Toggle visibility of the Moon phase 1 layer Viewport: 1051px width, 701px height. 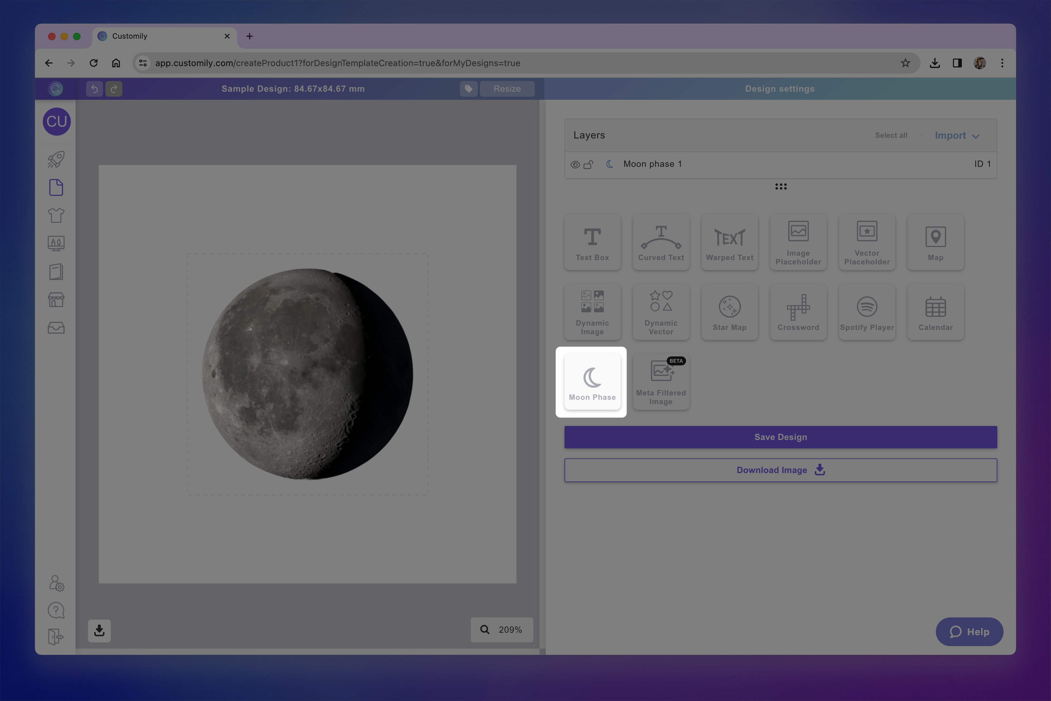tap(575, 164)
